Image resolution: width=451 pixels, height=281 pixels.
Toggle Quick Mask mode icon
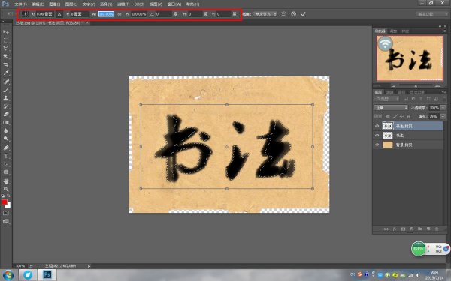pyautogui.click(x=6, y=213)
